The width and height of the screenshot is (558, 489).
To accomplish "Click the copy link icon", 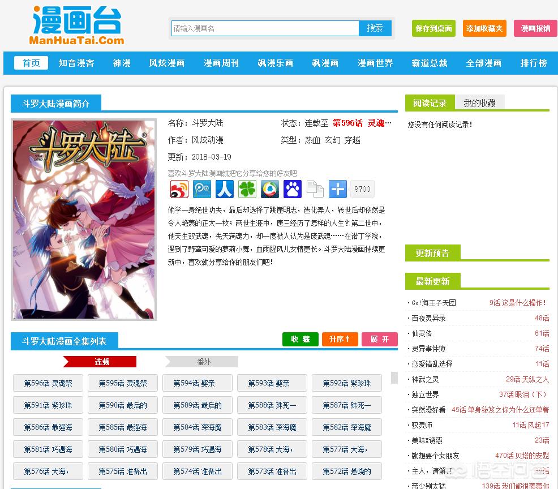I will (x=315, y=189).
